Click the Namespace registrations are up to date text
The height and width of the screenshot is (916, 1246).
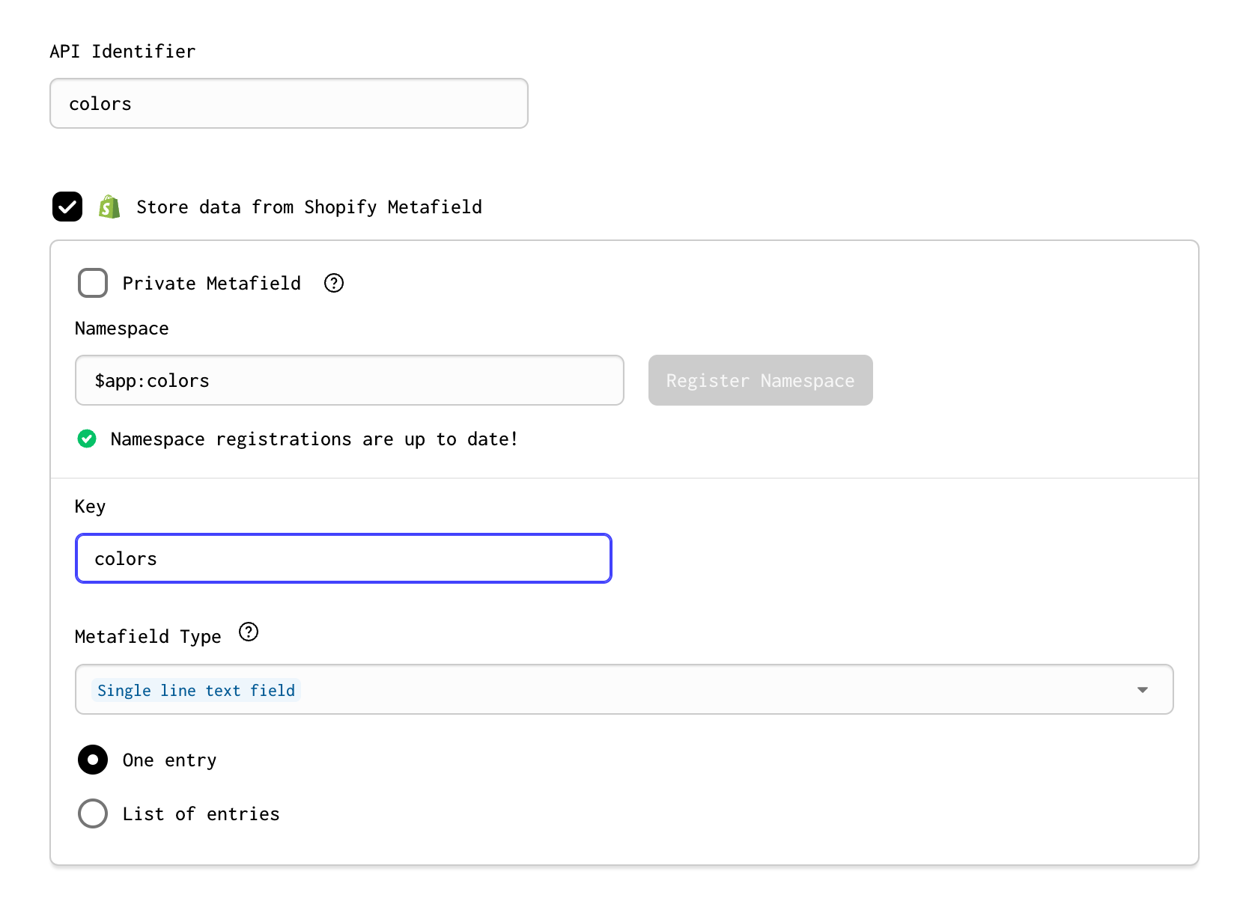(x=314, y=439)
